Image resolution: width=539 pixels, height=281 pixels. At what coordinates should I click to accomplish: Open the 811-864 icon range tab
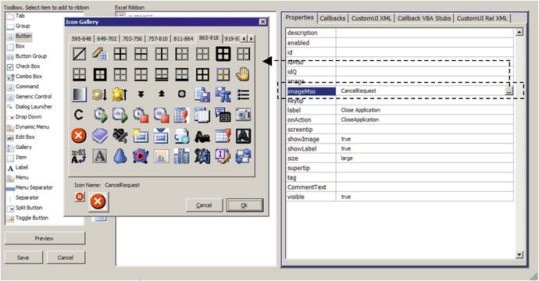coord(184,39)
